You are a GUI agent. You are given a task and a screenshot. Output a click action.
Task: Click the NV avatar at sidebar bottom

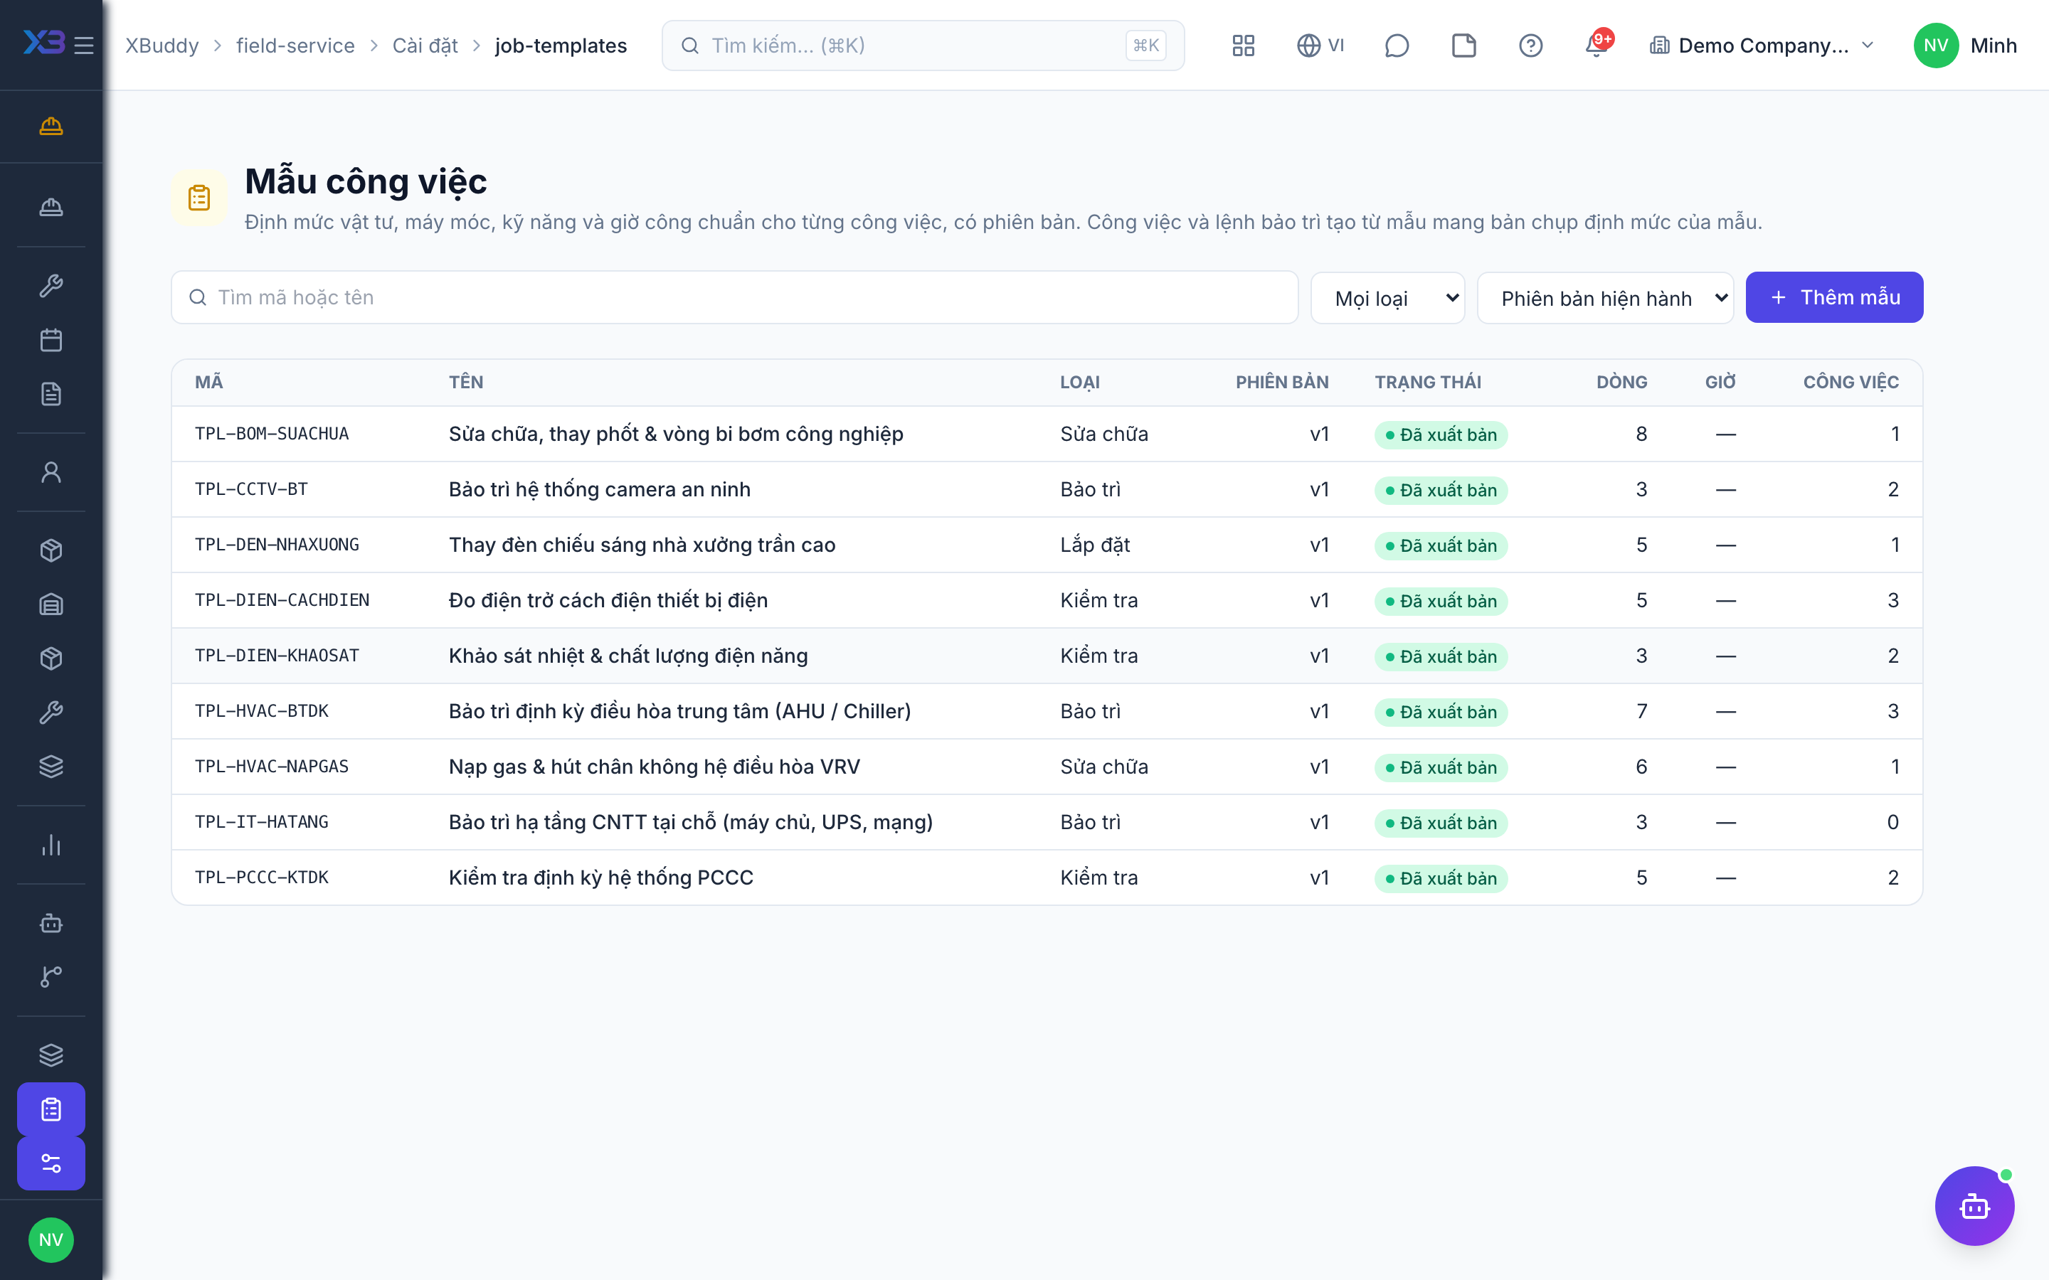click(51, 1240)
